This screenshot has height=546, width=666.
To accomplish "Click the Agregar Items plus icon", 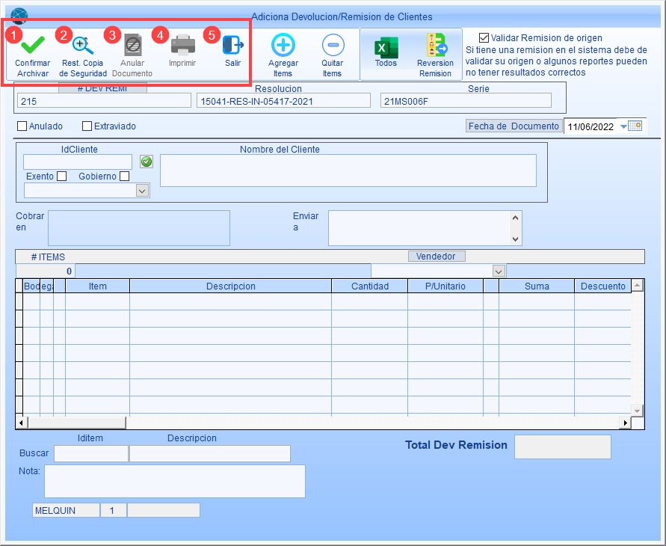I will pos(283,45).
